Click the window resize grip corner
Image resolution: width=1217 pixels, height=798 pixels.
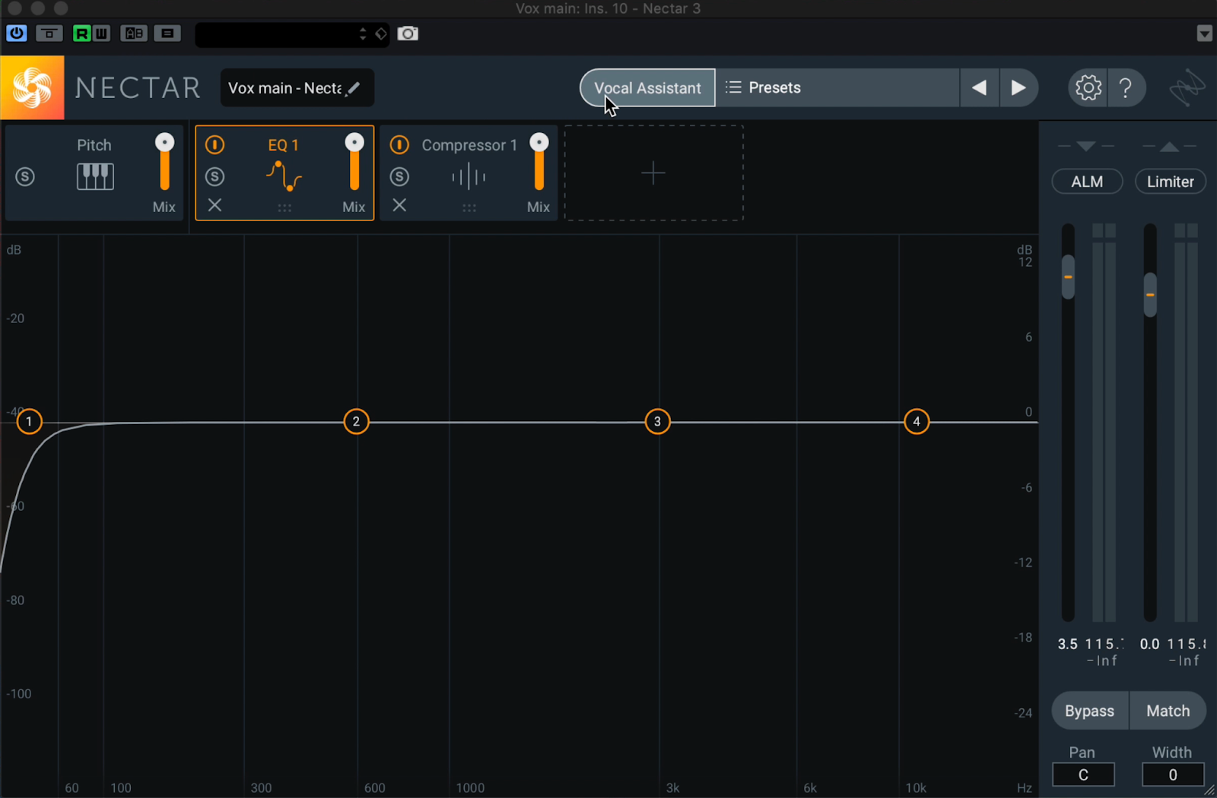click(1209, 790)
